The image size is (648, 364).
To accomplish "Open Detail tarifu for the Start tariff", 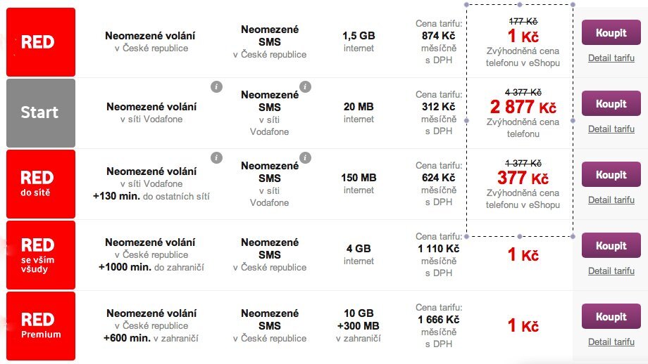I will click(x=611, y=129).
